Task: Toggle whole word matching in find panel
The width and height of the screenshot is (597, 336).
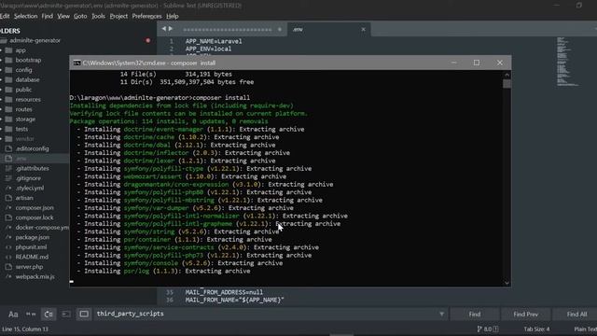Action: pos(31,315)
